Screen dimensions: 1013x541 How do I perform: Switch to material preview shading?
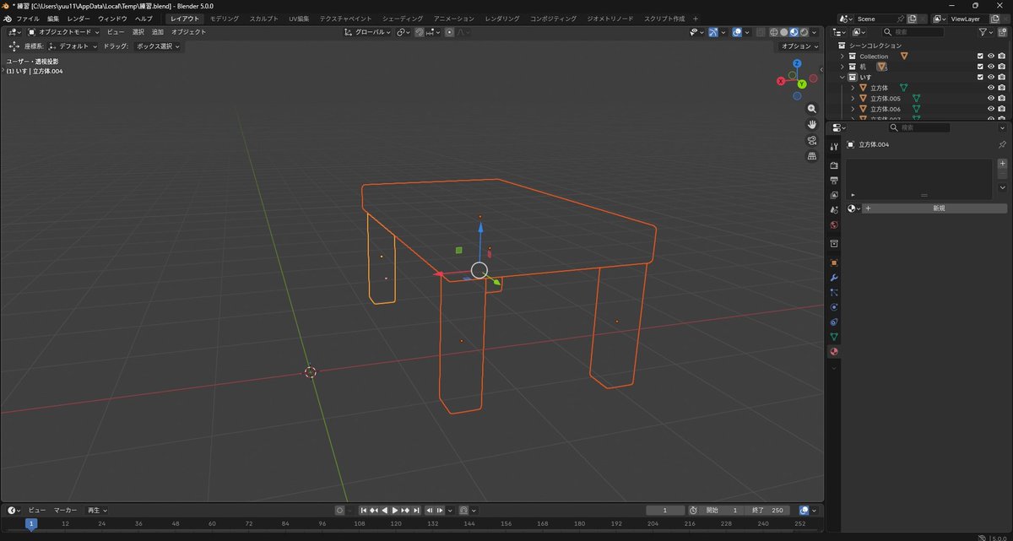(794, 32)
